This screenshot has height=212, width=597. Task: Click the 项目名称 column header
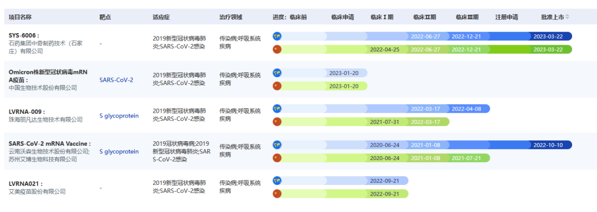pos(20,17)
